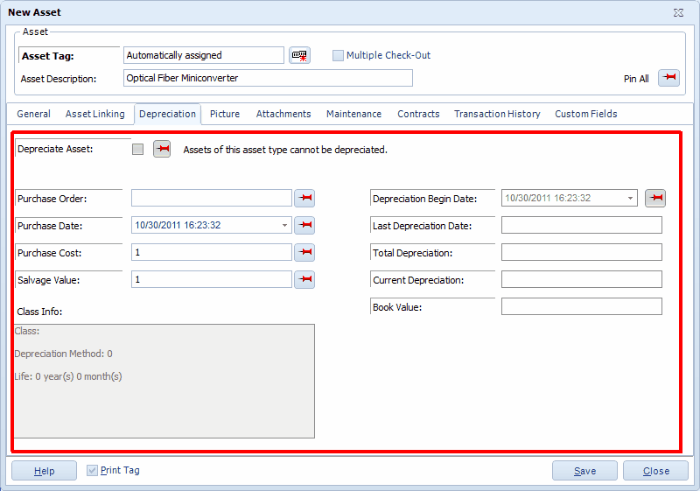
Task: Click the 'Depreciation Method: 0' text
Action: 63,354
